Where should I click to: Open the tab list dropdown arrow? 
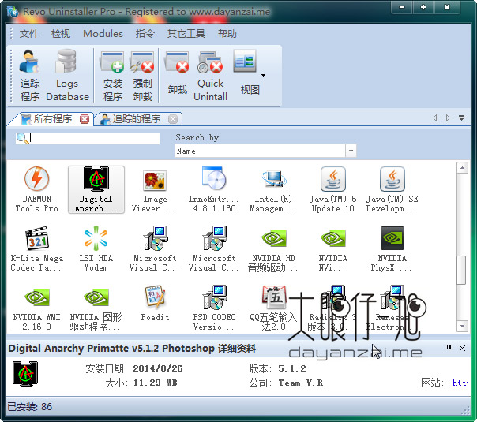point(462,118)
